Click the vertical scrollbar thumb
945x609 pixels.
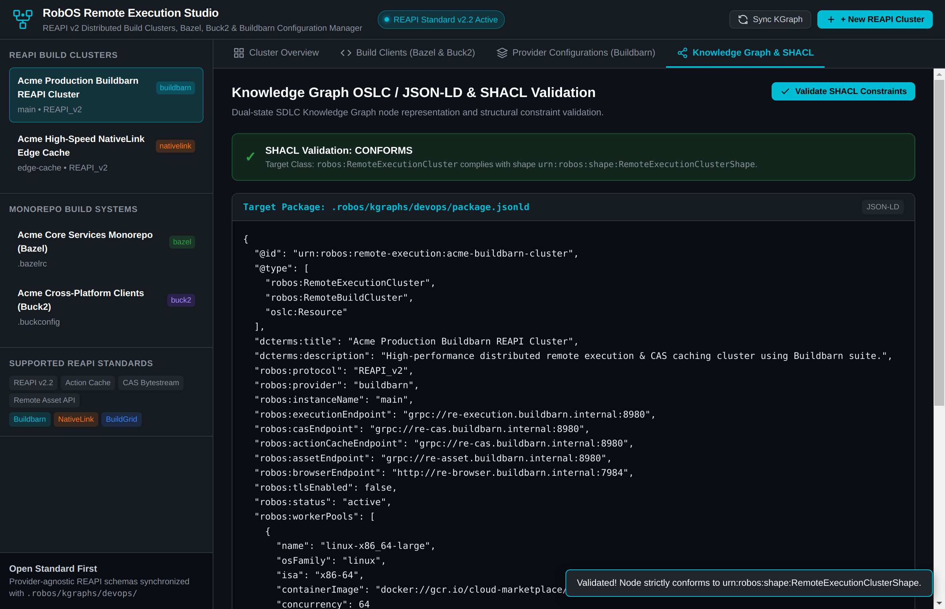pyautogui.click(x=939, y=243)
